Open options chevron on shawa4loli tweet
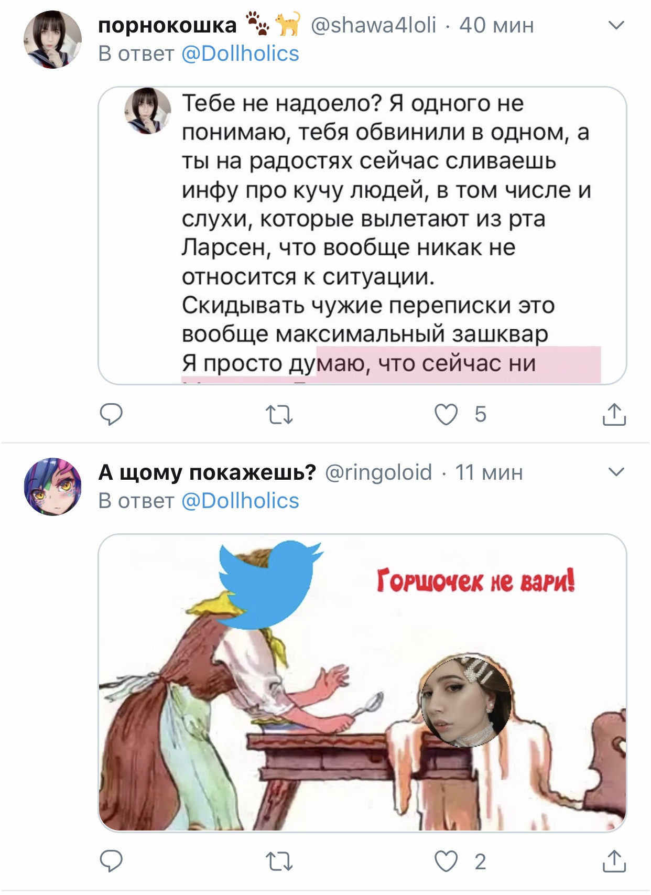The width and height of the screenshot is (651, 895). pos(616,25)
